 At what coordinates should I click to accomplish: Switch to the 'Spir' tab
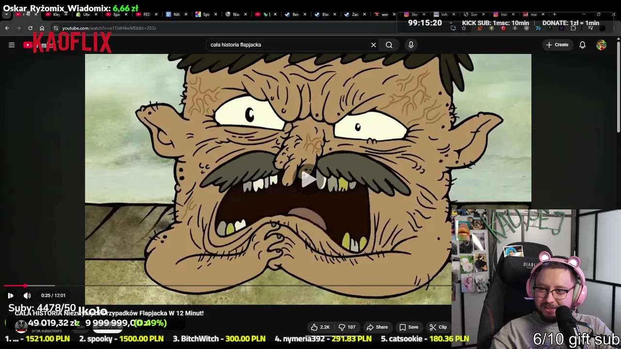(205, 15)
